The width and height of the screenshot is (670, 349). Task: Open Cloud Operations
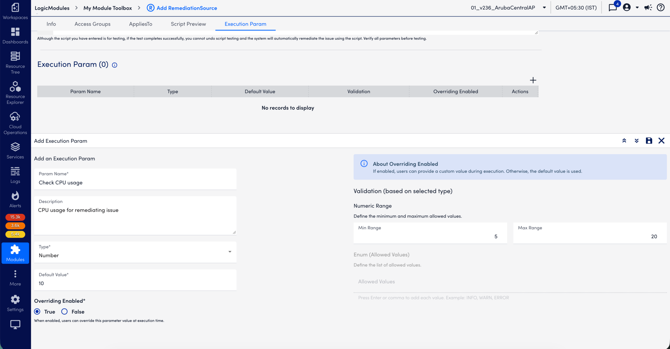[x=15, y=123]
